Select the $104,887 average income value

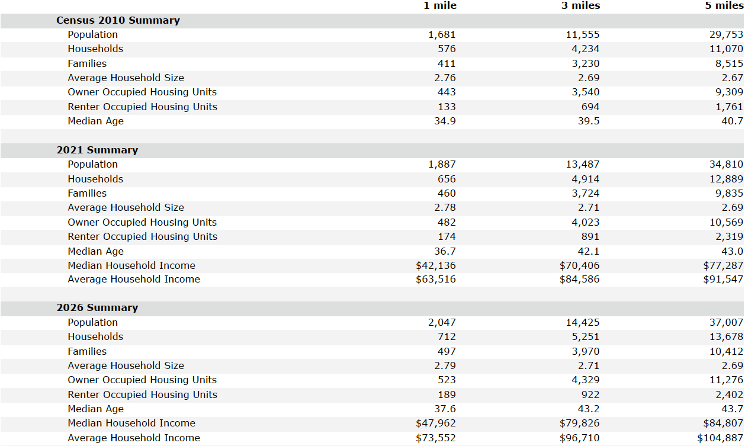pos(720,438)
